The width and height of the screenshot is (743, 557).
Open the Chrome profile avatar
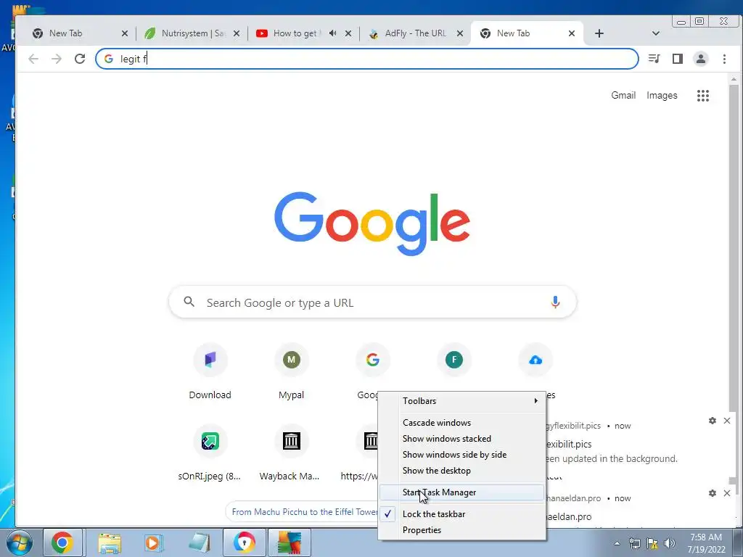(701, 59)
